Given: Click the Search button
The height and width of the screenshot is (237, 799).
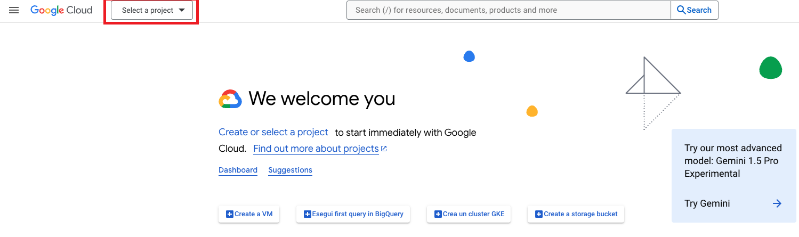Looking at the screenshot, I should pos(695,10).
